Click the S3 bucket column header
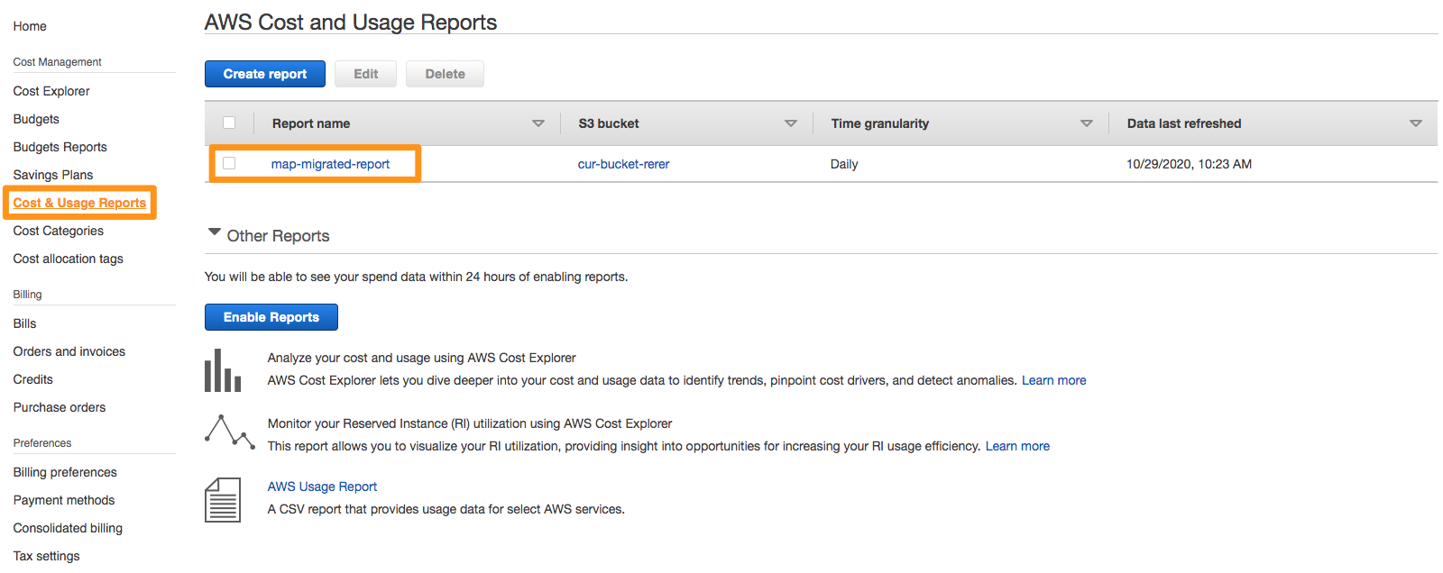 609,123
